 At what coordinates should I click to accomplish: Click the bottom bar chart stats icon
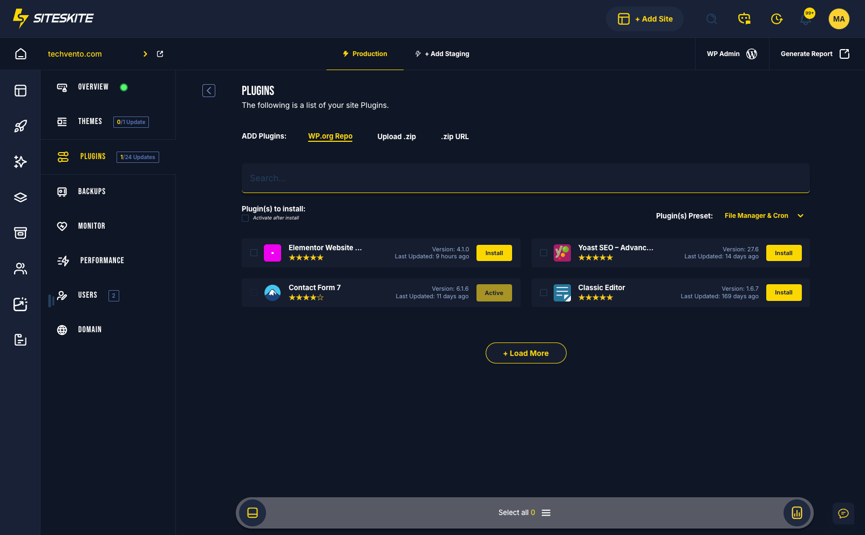click(x=797, y=513)
